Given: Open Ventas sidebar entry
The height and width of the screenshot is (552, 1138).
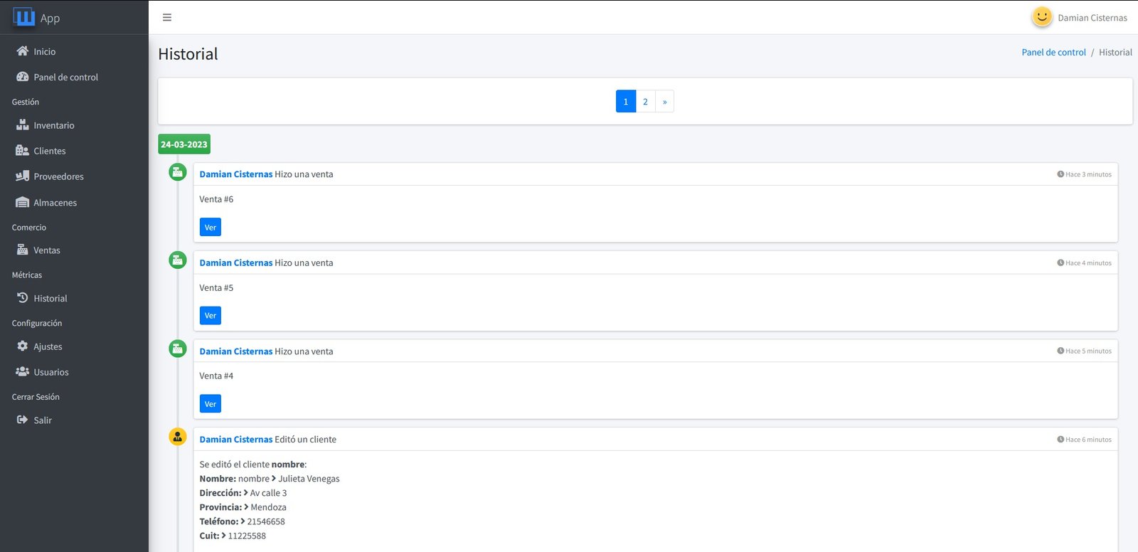Looking at the screenshot, I should (74, 250).
